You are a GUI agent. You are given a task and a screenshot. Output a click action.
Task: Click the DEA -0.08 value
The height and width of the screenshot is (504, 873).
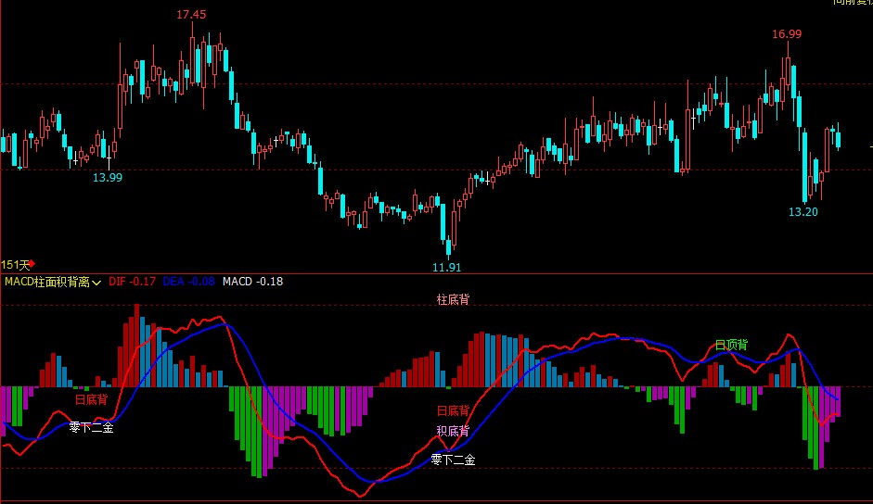(188, 282)
